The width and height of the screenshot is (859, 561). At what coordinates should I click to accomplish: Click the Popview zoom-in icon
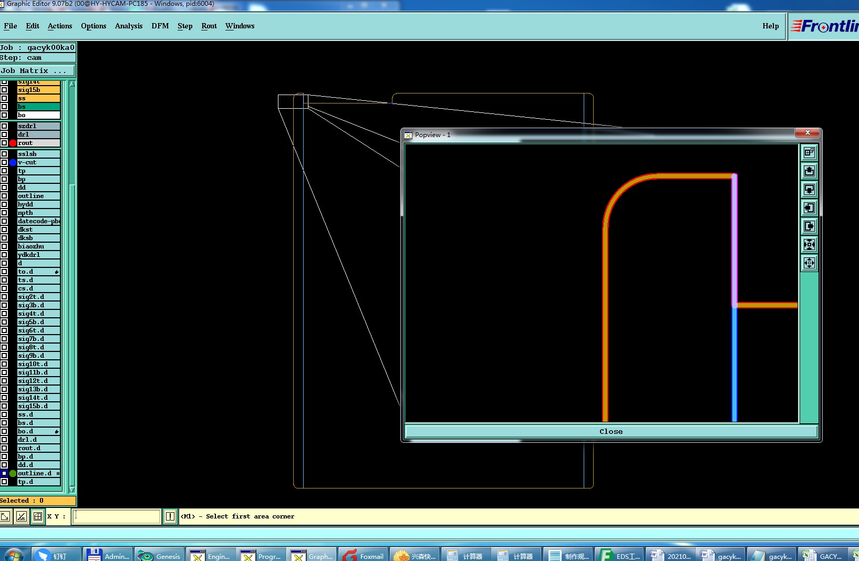click(x=809, y=244)
